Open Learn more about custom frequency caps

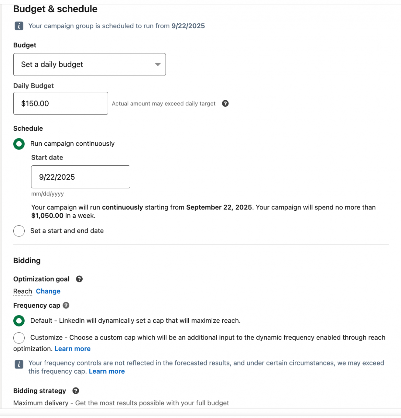pyautogui.click(x=72, y=349)
